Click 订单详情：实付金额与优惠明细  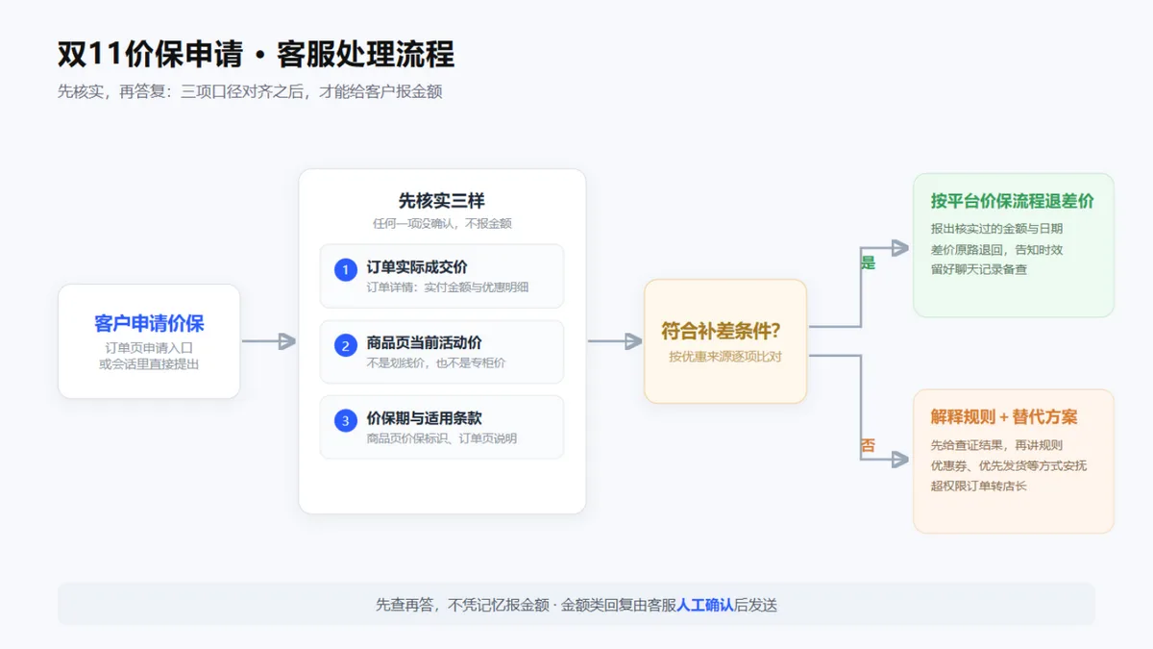[x=448, y=287]
